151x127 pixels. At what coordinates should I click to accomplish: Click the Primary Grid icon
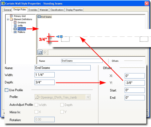pos(11,16)
